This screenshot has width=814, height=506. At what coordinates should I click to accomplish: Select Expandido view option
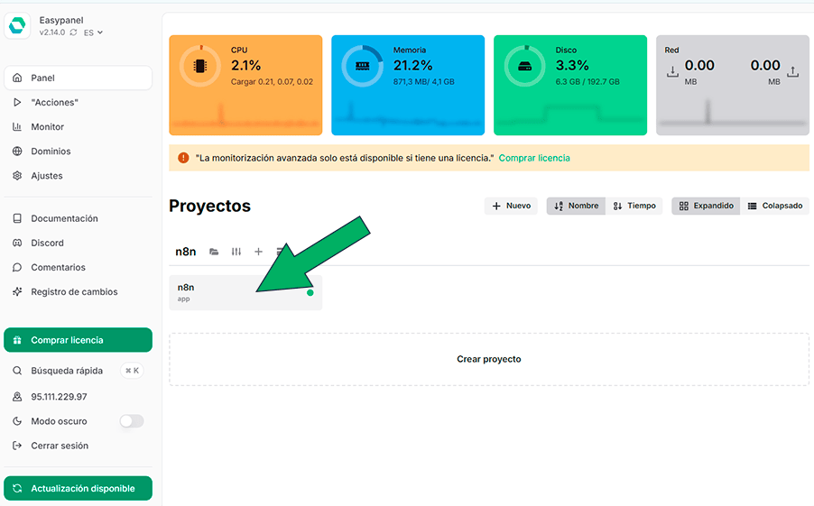tap(706, 206)
